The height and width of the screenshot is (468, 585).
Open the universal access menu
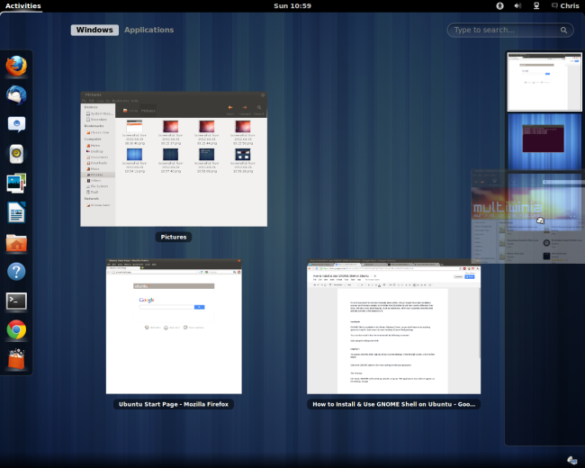point(500,5)
